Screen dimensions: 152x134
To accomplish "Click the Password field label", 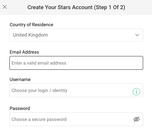I will pyautogui.click(x=20, y=108).
